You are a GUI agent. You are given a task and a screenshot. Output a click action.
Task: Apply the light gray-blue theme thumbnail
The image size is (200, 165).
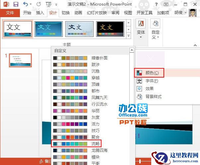pyautogui.click(x=80, y=29)
